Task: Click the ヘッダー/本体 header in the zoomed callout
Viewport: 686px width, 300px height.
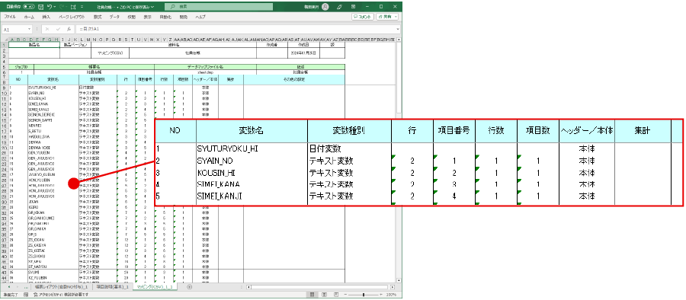Action: pyautogui.click(x=587, y=131)
